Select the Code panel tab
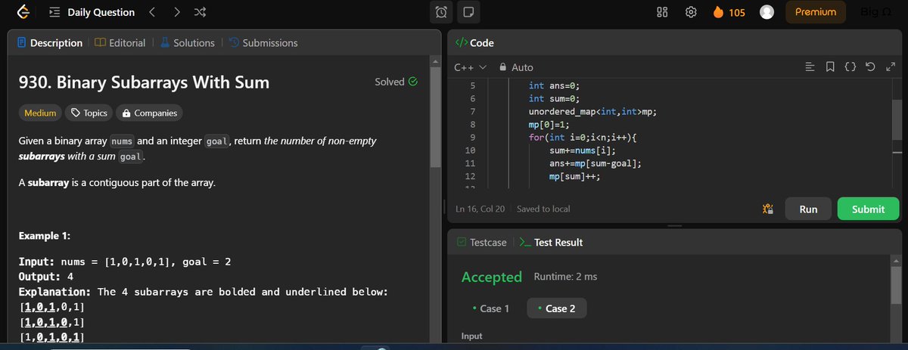Viewport: 908px width, 350px height. [474, 43]
